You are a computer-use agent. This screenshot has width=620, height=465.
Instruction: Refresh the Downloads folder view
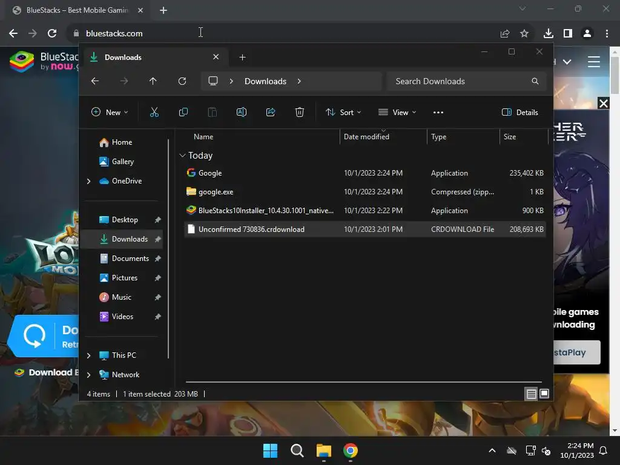click(182, 81)
